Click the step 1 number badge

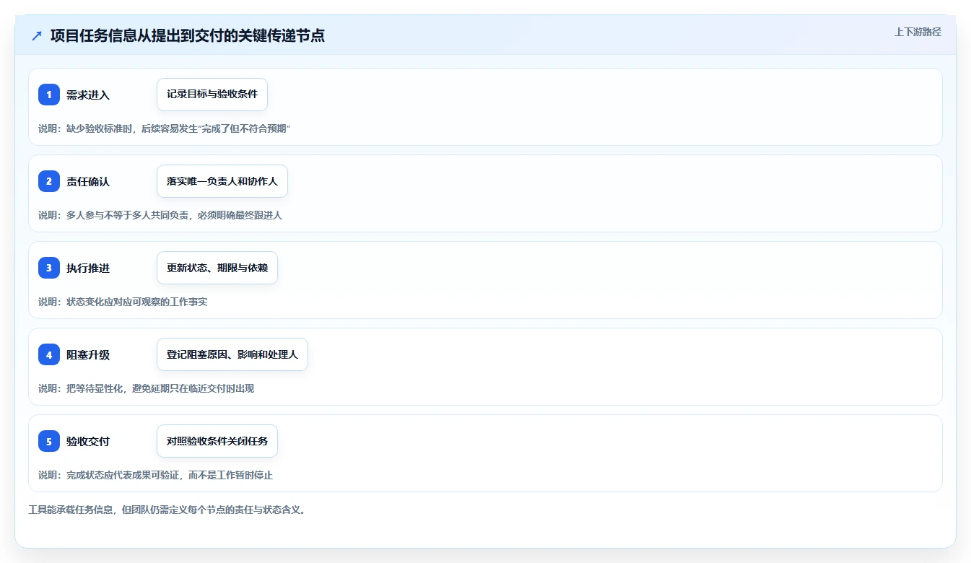49,95
